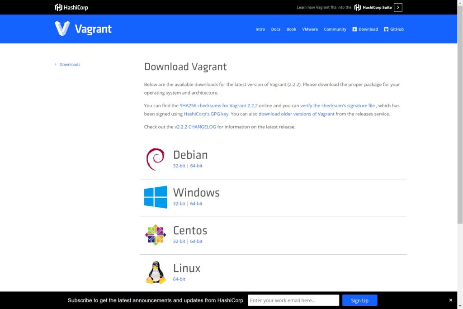The image size is (463, 309).
Task: Click the HashiCorp logo in top bar
Action: tap(71, 7)
